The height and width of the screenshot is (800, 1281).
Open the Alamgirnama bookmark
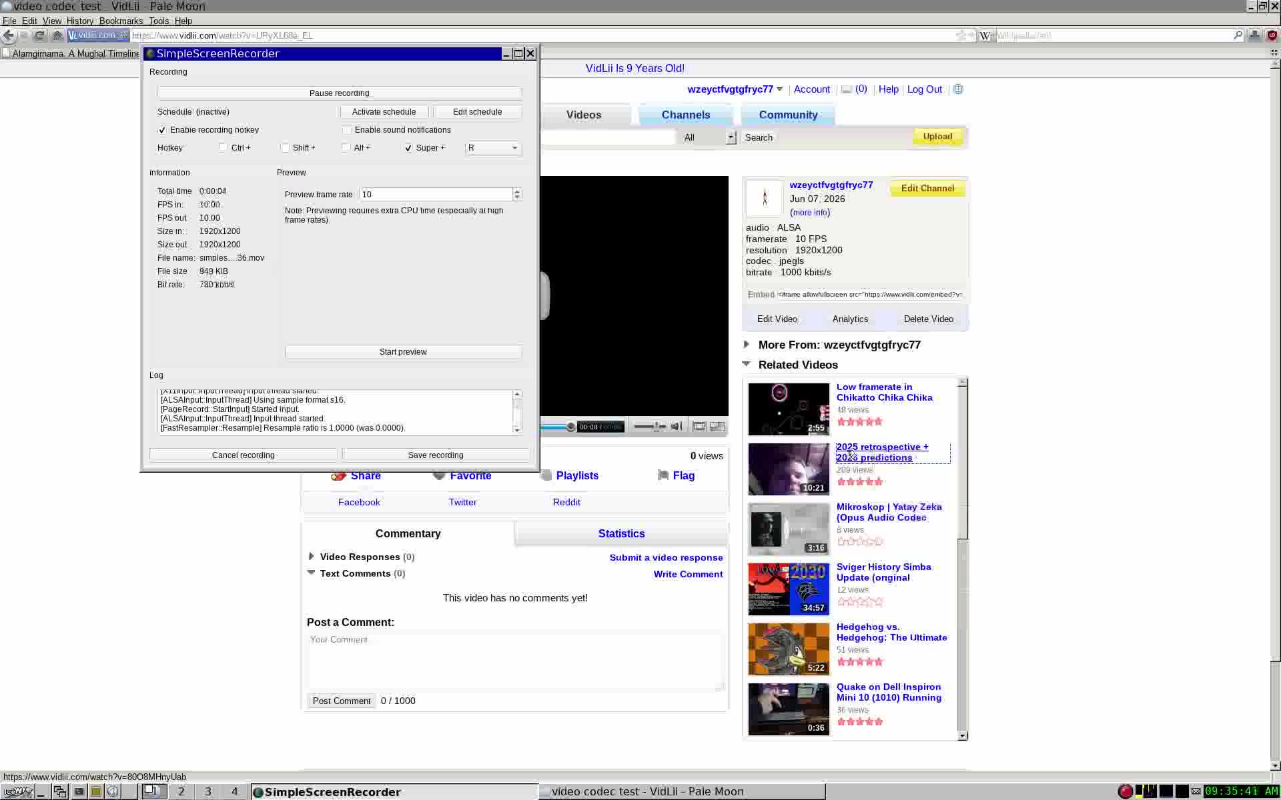[70, 53]
